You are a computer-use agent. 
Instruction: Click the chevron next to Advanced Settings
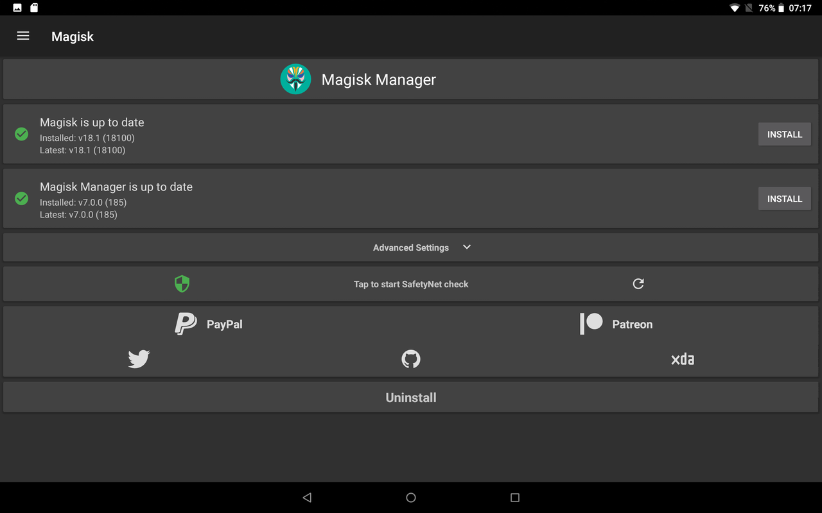pos(466,247)
